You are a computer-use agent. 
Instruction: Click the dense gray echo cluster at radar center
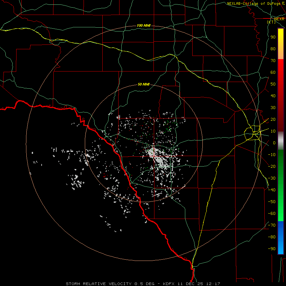point(158,158)
